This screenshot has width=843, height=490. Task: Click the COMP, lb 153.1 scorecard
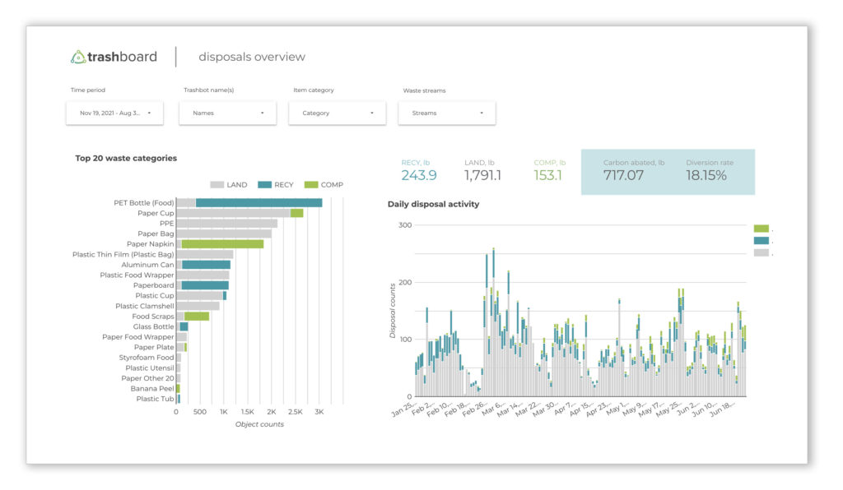tap(547, 170)
